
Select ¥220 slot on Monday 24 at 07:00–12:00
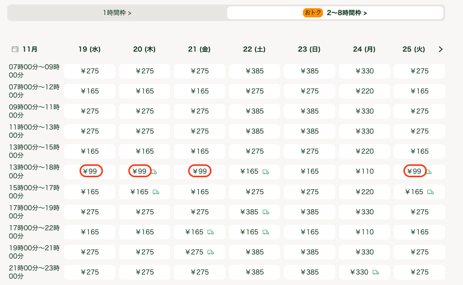364,91
